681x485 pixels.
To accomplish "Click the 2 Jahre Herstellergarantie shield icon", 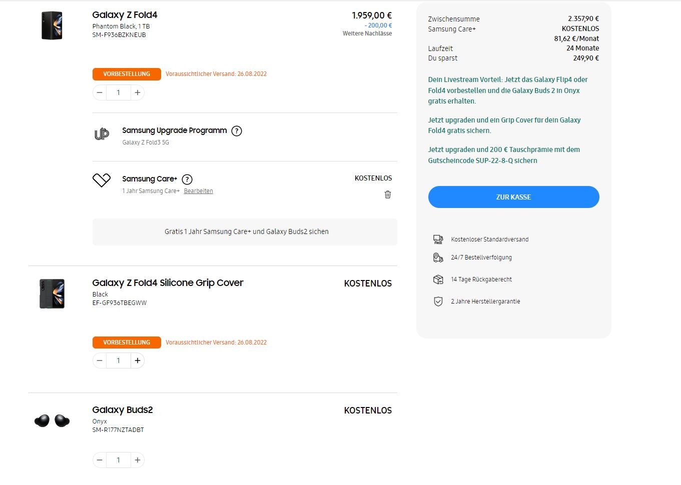I will tap(438, 301).
